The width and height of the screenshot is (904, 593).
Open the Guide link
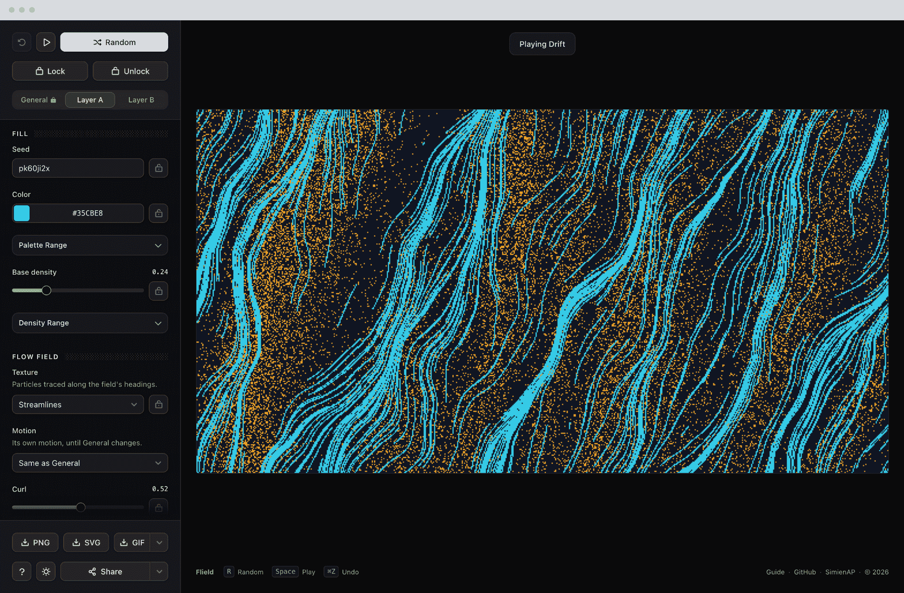click(775, 572)
